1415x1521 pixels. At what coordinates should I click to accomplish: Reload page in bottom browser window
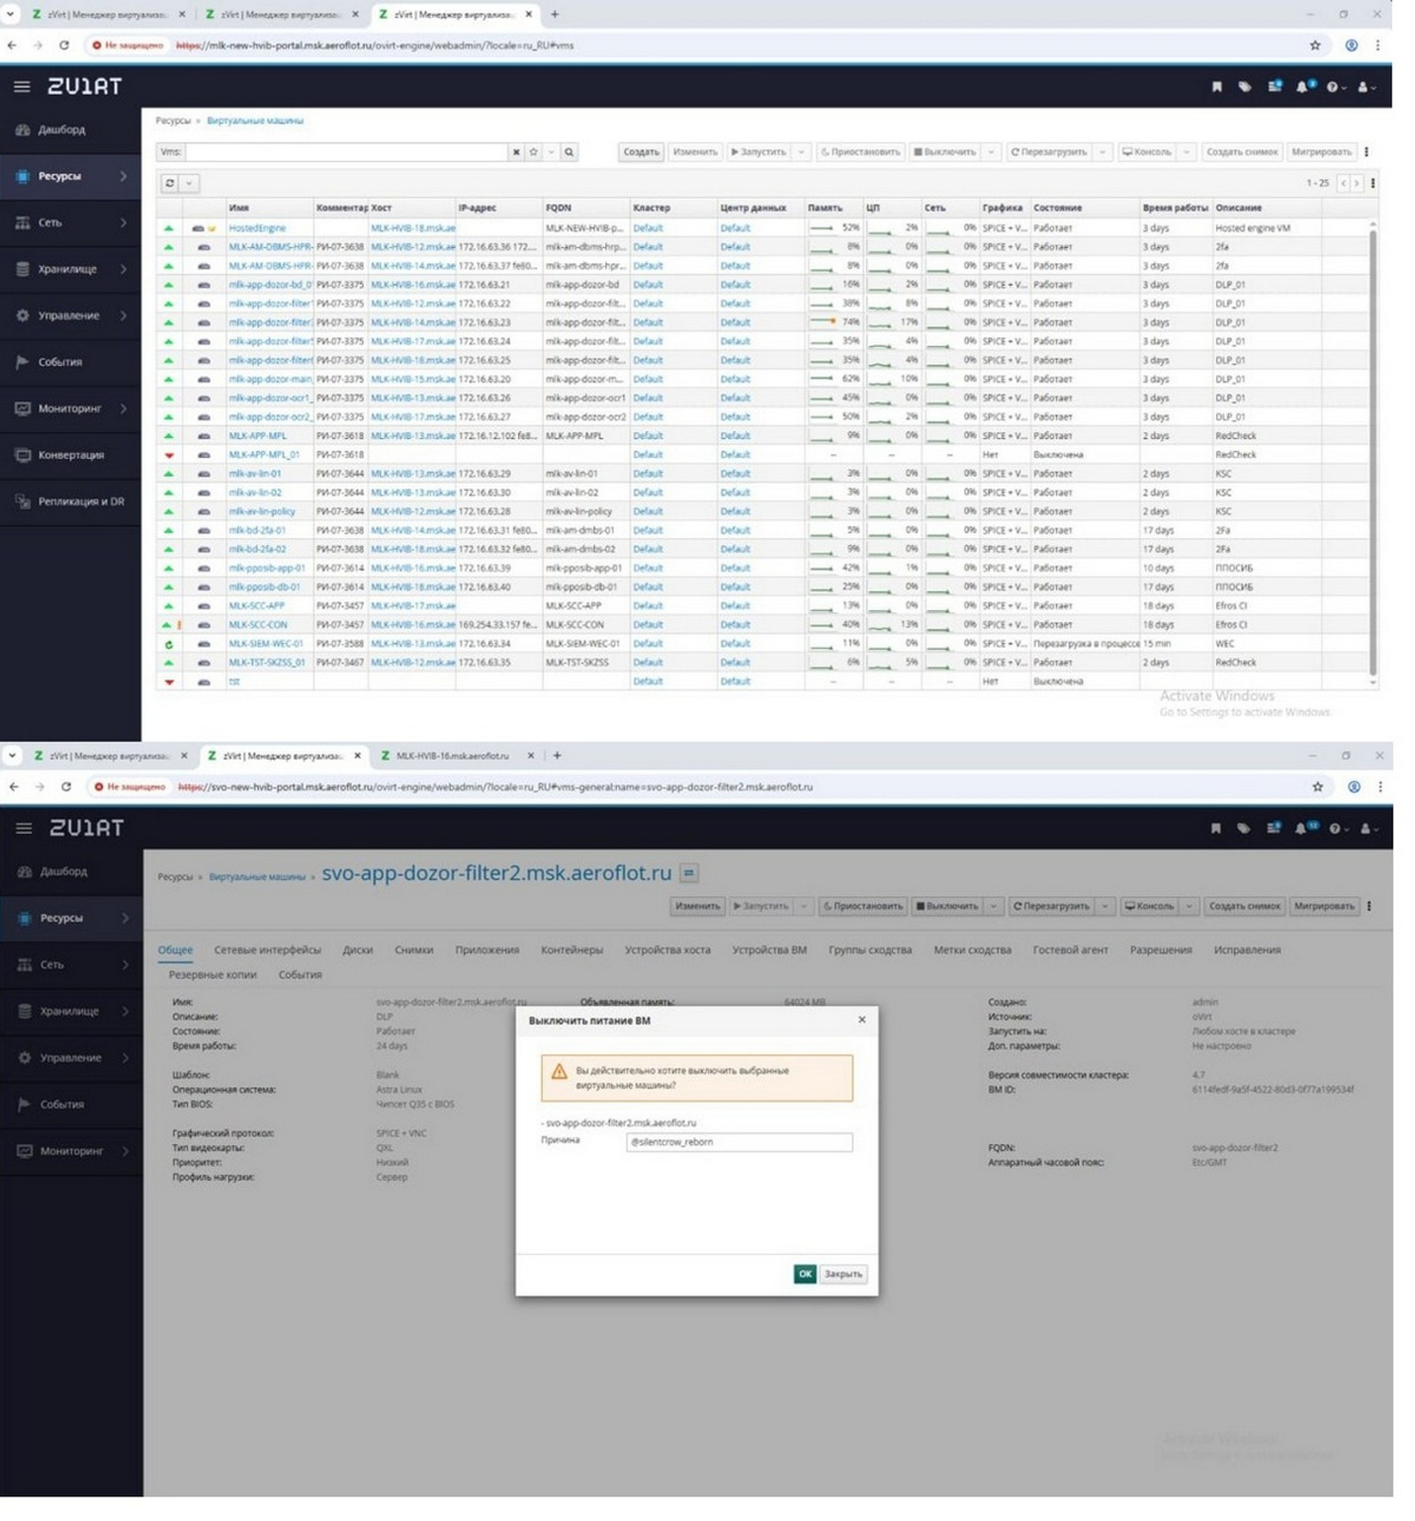point(66,787)
